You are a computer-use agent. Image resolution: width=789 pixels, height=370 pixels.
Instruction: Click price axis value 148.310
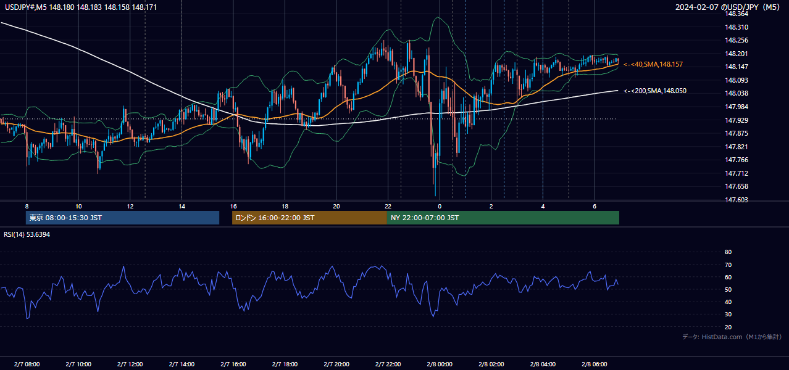[736, 27]
